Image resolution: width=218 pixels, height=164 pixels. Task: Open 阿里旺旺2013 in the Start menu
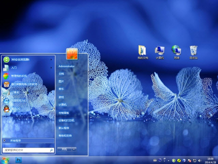tap(19, 101)
